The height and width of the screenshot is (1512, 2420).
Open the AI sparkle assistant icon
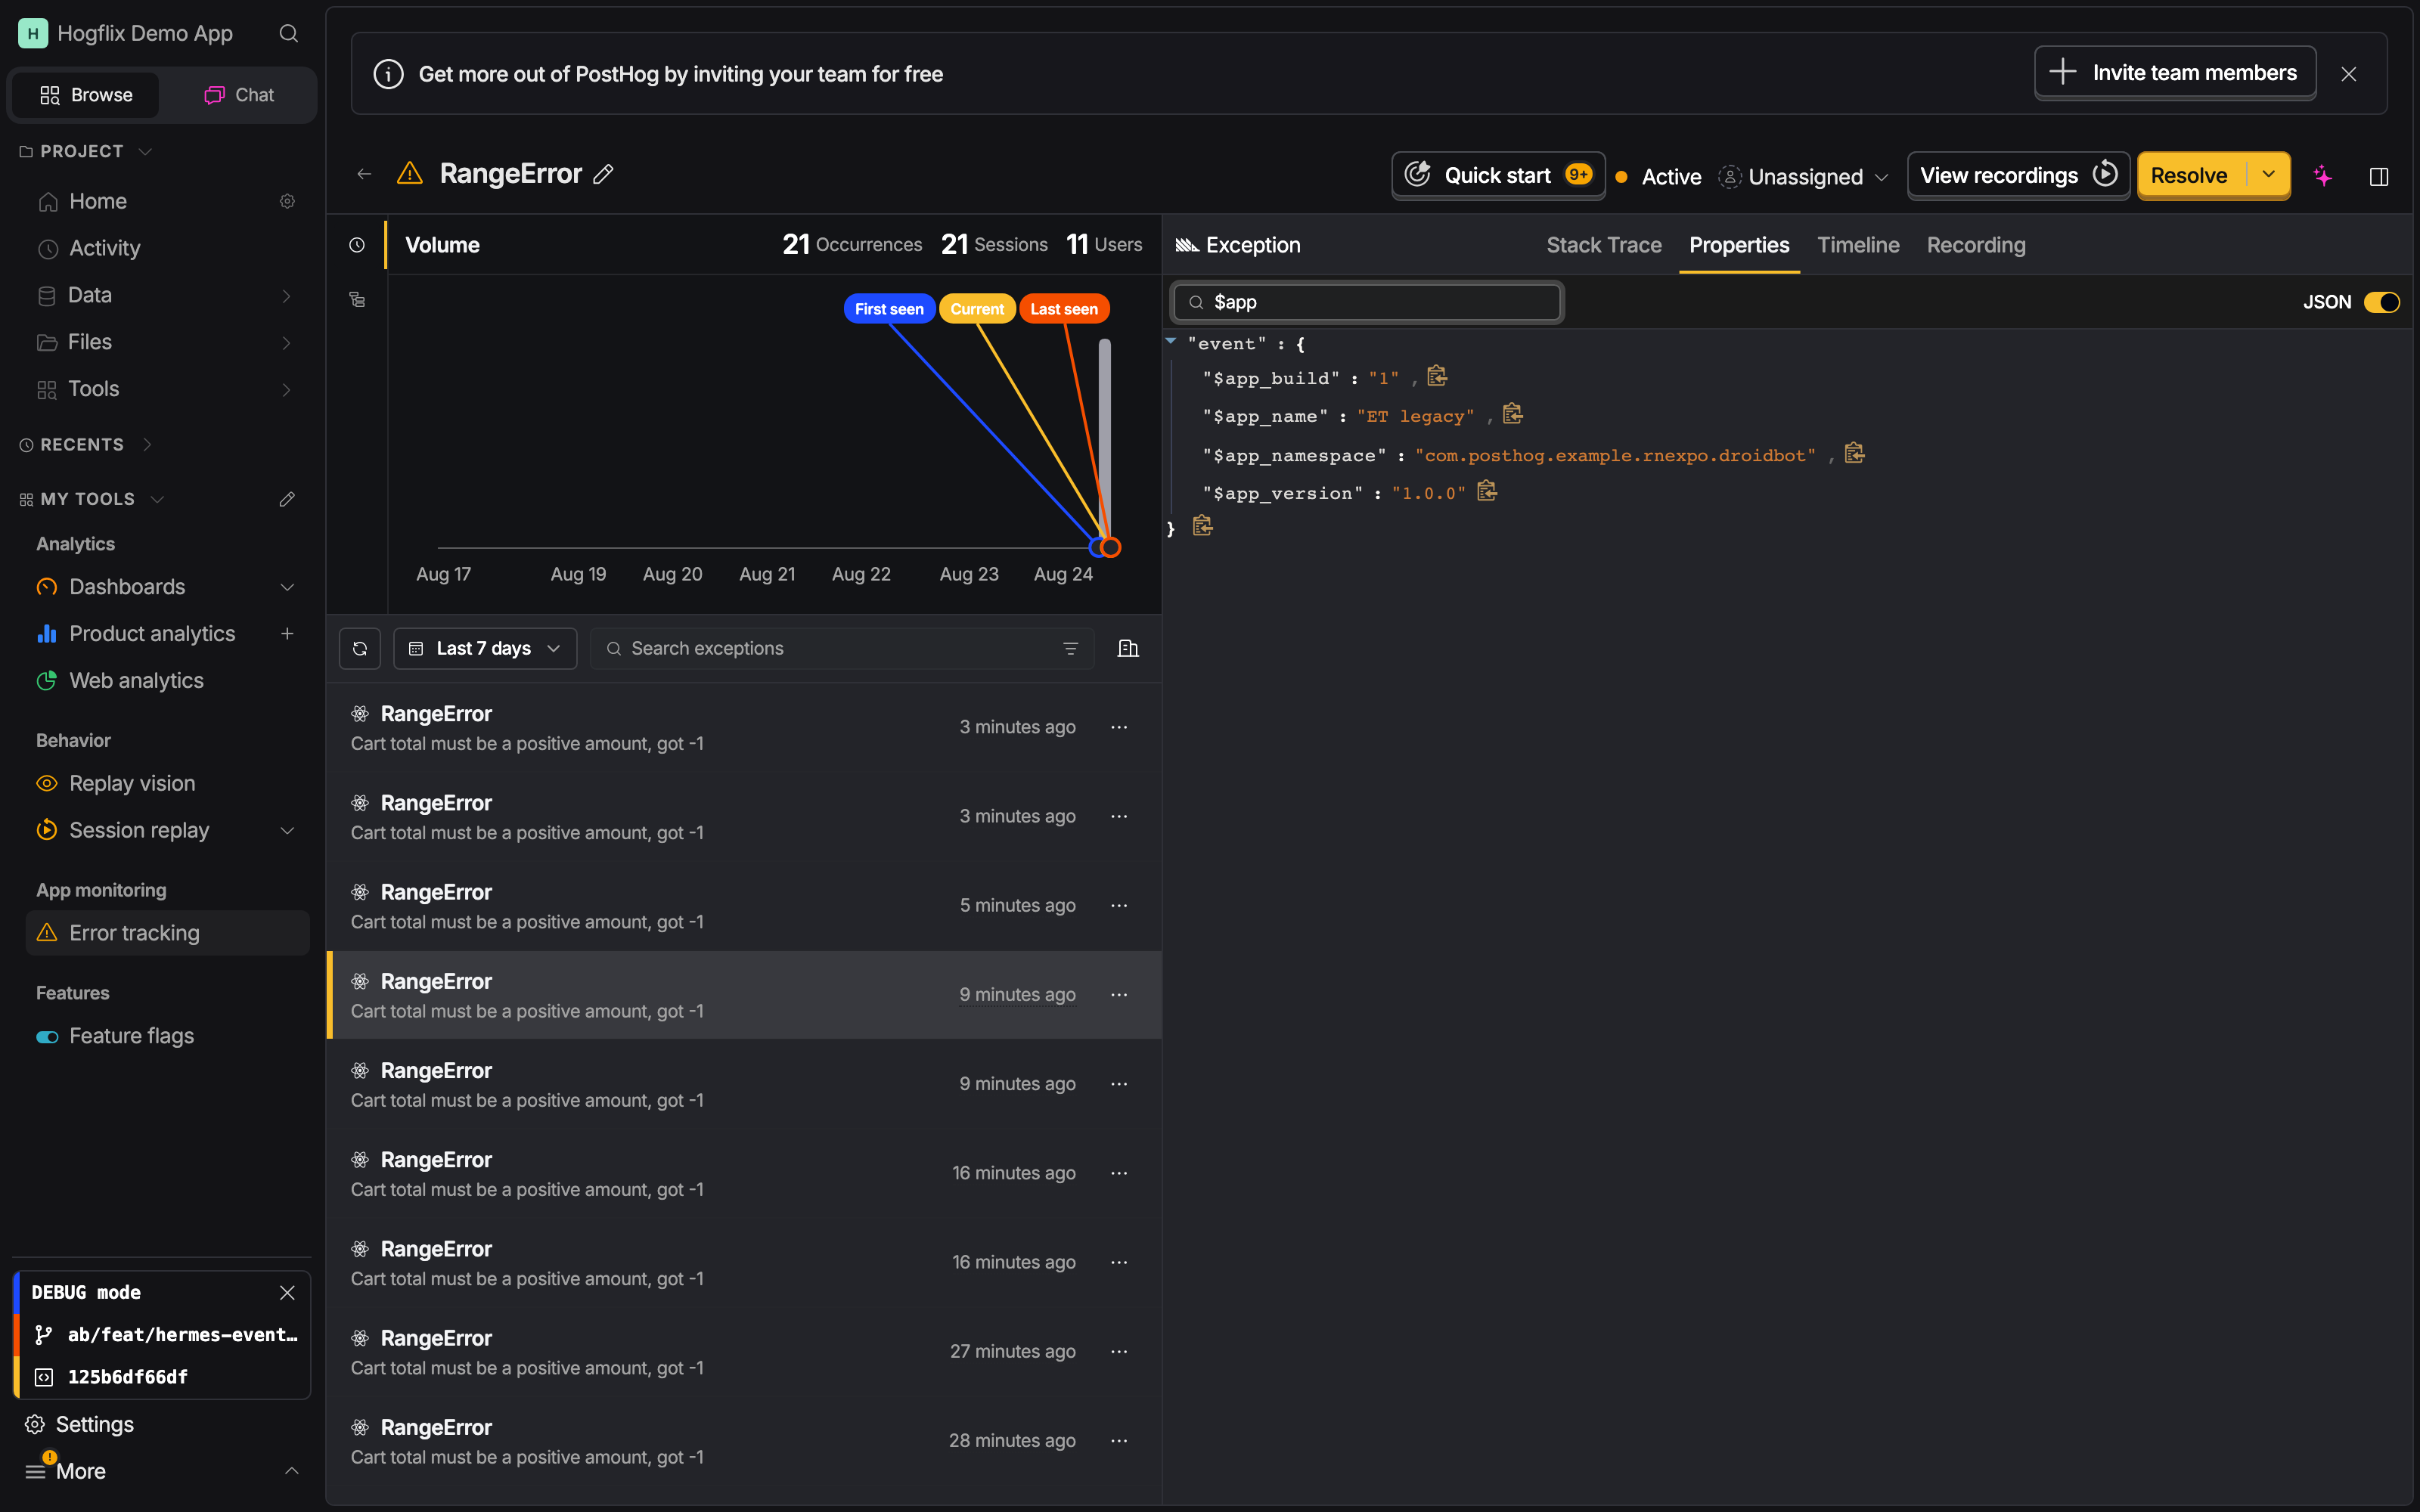2323,176
